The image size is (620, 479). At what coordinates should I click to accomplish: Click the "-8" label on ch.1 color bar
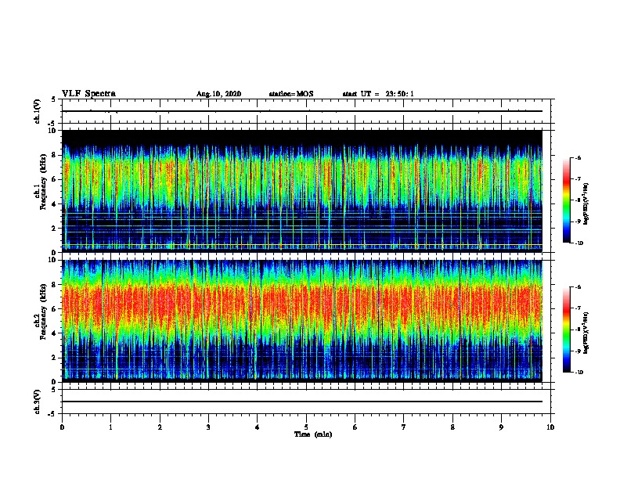[578, 200]
